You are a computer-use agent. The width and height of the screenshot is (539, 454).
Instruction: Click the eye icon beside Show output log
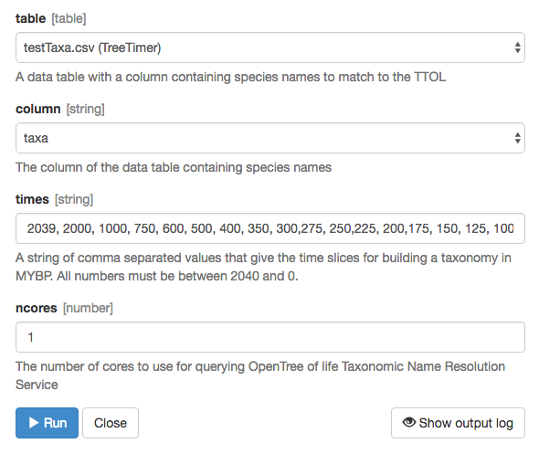coord(408,422)
